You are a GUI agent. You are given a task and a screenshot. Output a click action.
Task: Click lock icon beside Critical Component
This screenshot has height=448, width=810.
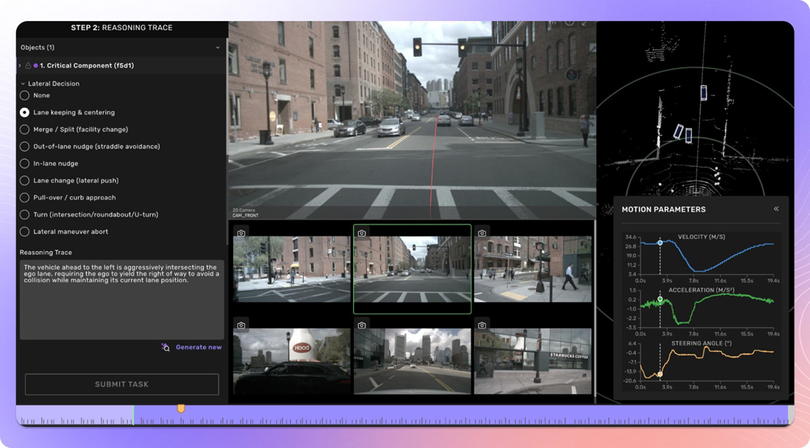pos(28,66)
